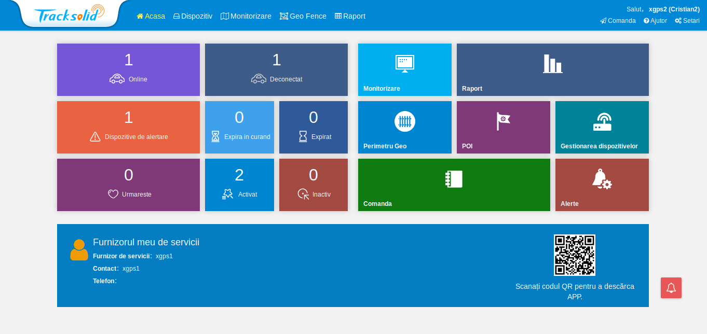Click the QR code image
707x334 pixels.
point(574,255)
